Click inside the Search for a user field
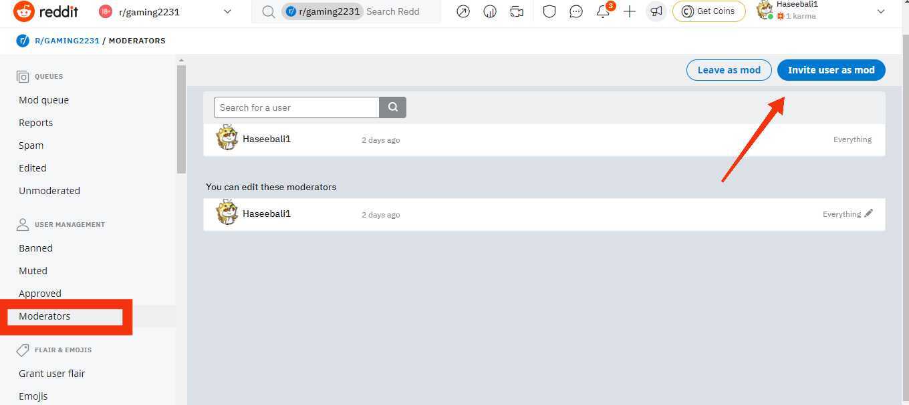909x405 pixels. 296,107
